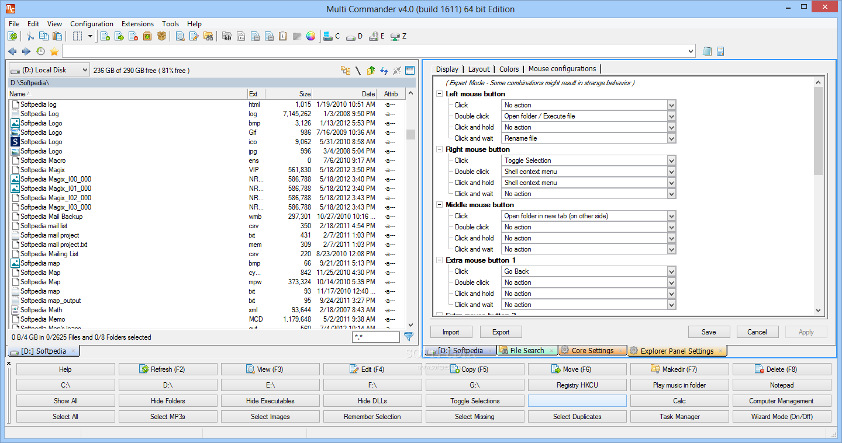Click the Import button

451,332
